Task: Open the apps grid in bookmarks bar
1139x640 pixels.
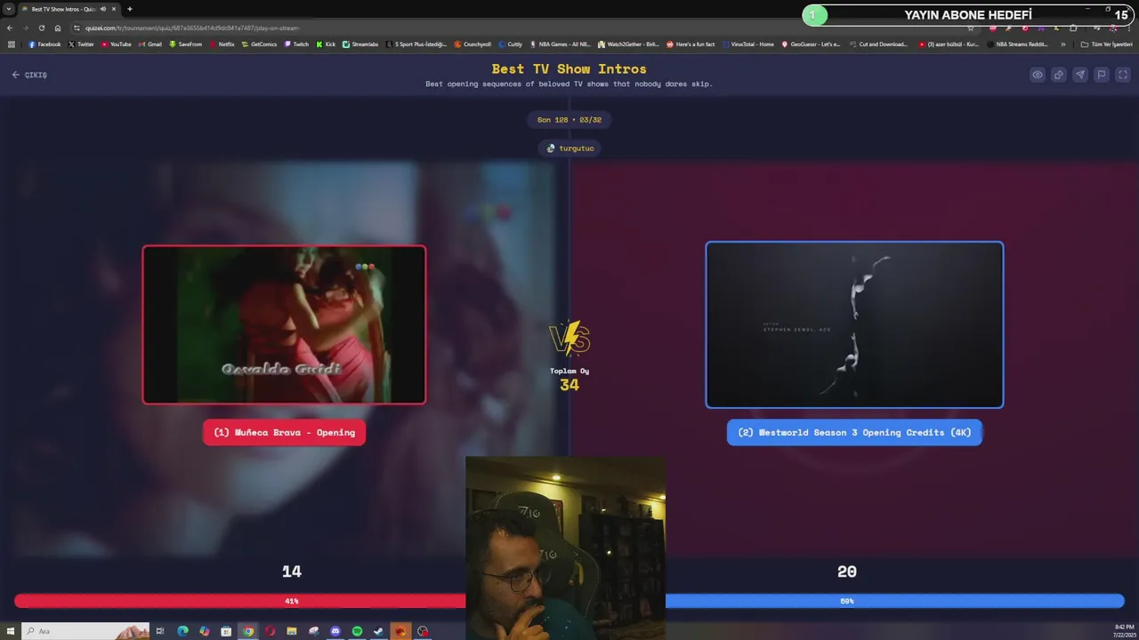Action: (x=12, y=44)
